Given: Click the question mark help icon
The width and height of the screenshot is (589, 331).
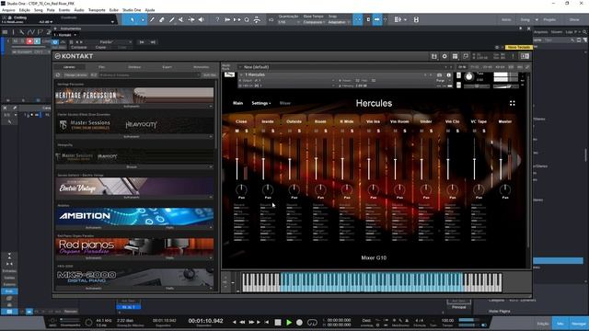Looking at the screenshot, I should click(217, 19).
